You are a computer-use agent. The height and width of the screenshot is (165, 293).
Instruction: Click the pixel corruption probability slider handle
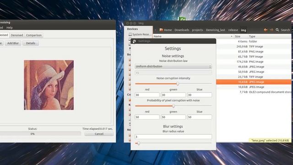tap(174, 106)
